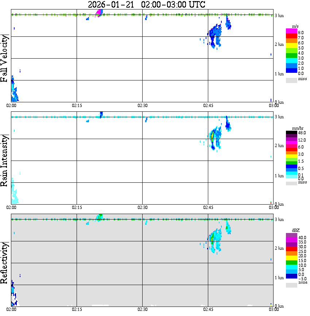The width and height of the screenshot is (310, 316).
Task: Click the large blue echo after 02:45 in Fall Velocity
Action: pyautogui.click(x=215, y=36)
